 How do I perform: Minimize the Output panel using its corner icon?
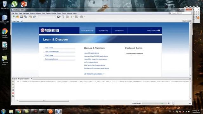[x=190, y=79]
